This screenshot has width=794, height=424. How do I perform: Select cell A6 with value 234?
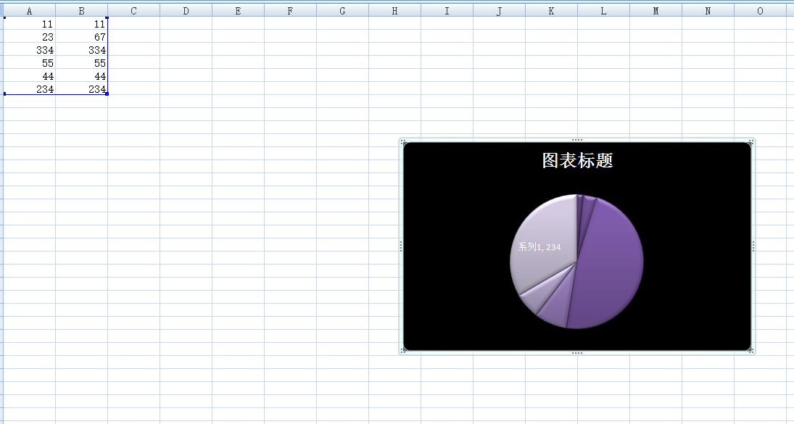point(30,88)
